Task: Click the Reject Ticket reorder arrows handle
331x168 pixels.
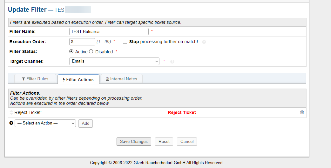Action: coord(12,112)
